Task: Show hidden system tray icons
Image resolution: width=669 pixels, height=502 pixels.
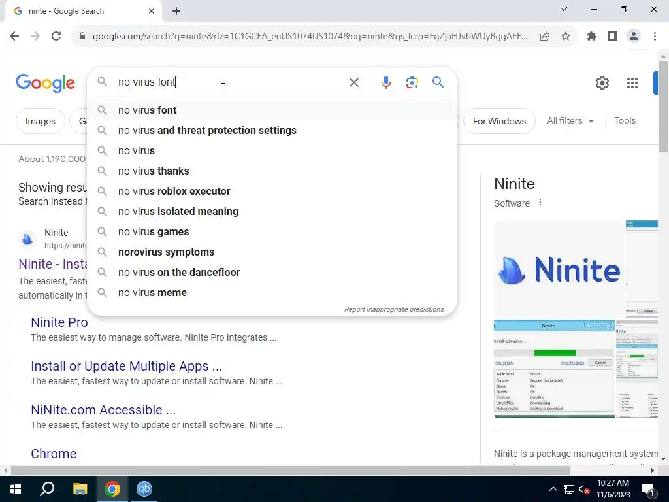Action: click(553, 489)
